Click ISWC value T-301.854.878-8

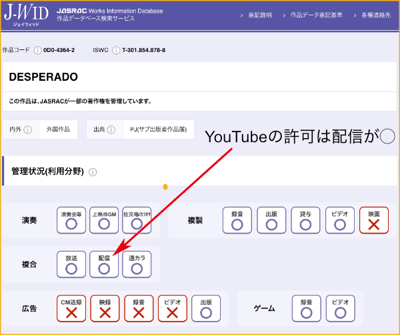click(143, 50)
